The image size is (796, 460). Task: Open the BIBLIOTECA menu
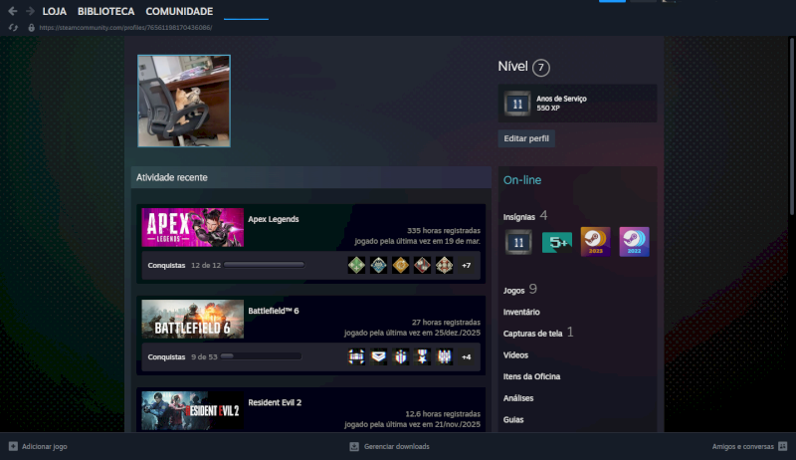coord(106,11)
